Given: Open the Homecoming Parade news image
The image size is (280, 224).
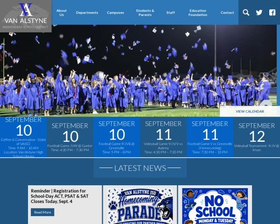Looking at the screenshot, I should (140, 206).
